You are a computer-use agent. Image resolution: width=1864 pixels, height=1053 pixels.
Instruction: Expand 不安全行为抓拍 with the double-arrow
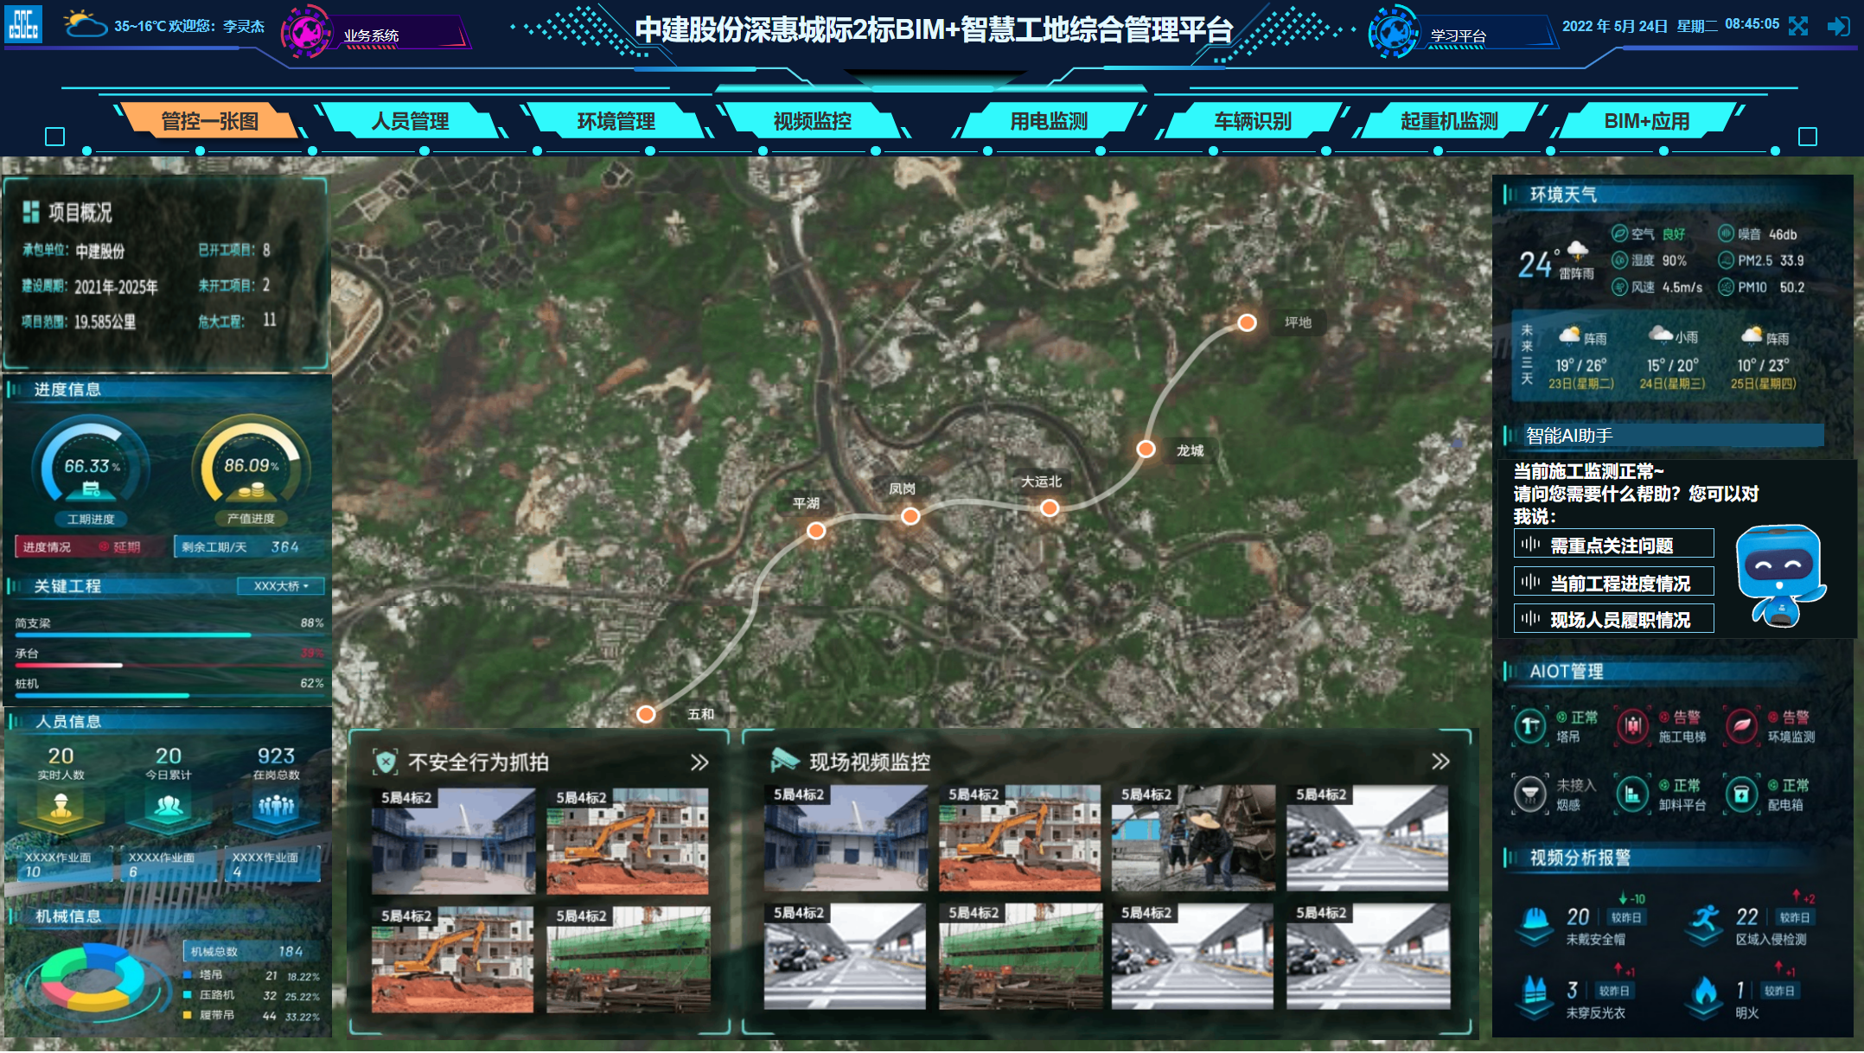click(699, 763)
